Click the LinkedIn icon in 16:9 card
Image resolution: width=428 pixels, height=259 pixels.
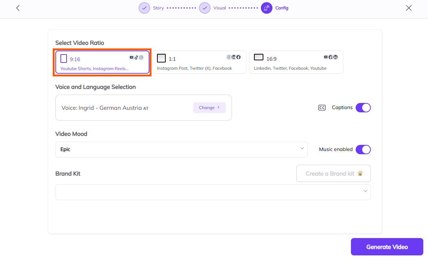335,57
